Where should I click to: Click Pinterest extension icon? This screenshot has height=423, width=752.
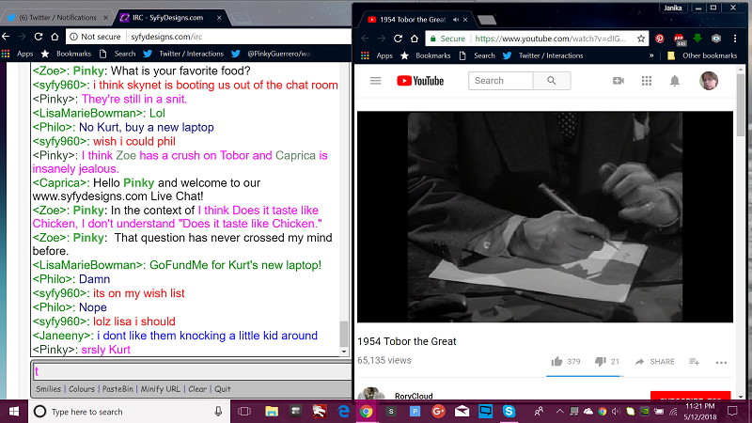660,39
